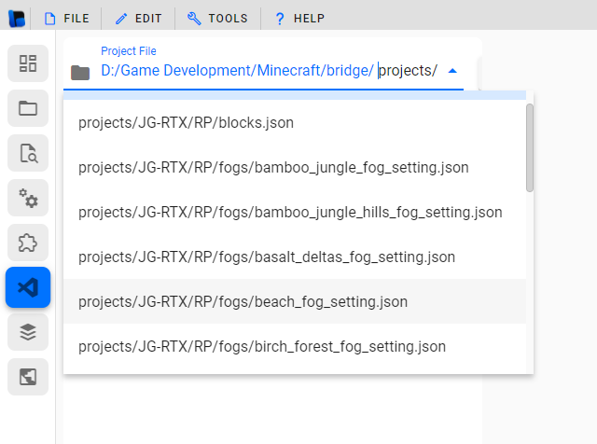
Task: Select bamboo_jungle_fog_setting.json option
Action: coord(295,168)
